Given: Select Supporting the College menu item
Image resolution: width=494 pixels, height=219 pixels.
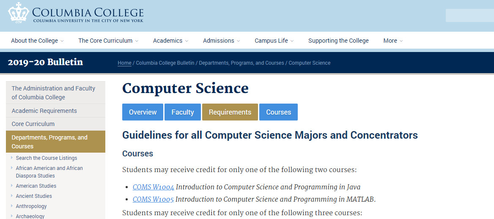Looking at the screenshot, I should click(338, 41).
